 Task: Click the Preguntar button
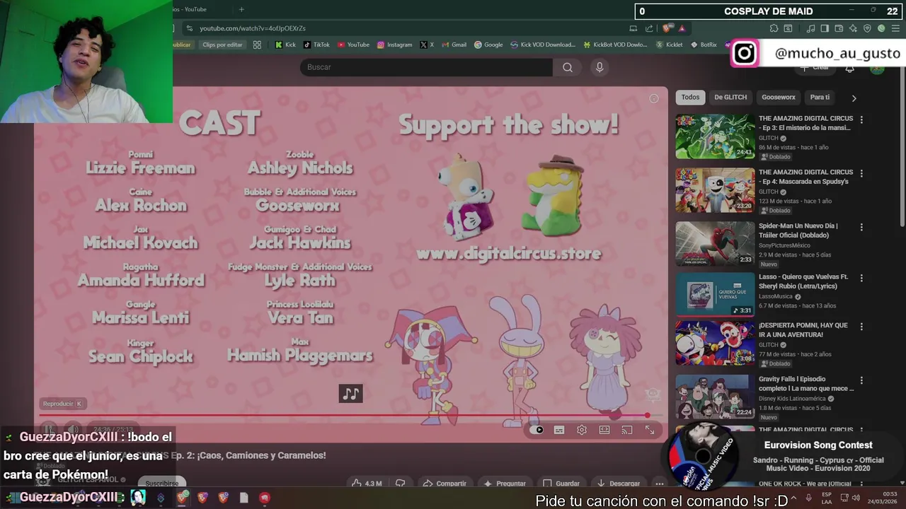pos(504,484)
